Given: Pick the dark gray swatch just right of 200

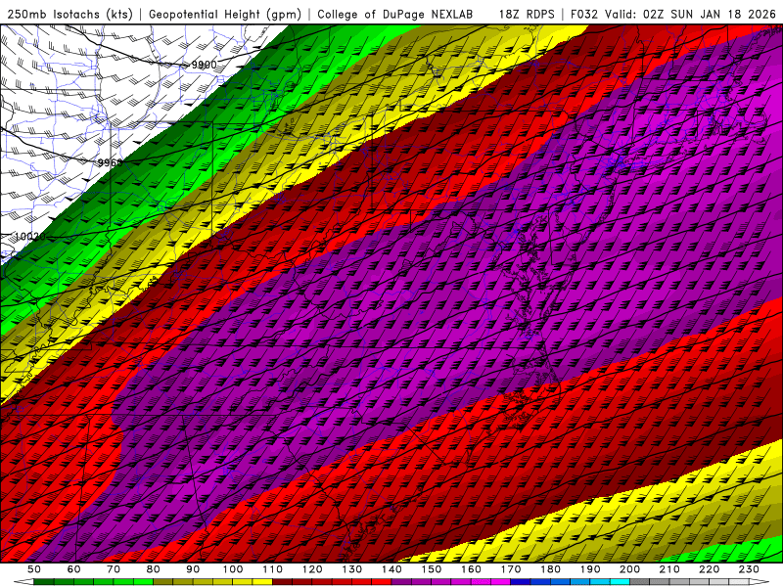Looking at the screenshot, I should (640, 581).
